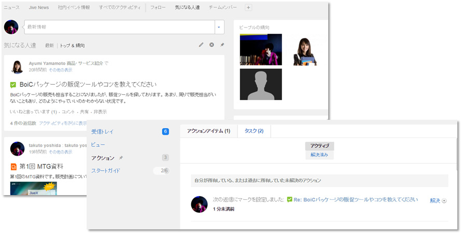Expand the 解決 dropdown arrow on action item
462x234 pixels.
pyautogui.click(x=444, y=201)
